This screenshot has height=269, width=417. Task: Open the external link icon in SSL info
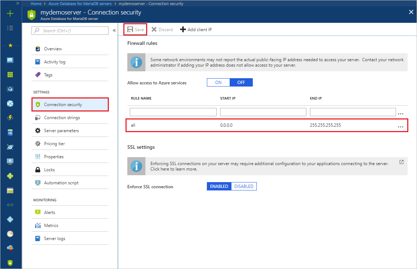[401, 162]
